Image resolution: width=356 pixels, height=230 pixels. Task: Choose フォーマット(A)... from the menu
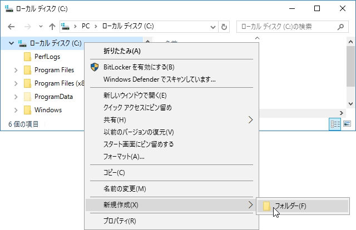[171, 157]
